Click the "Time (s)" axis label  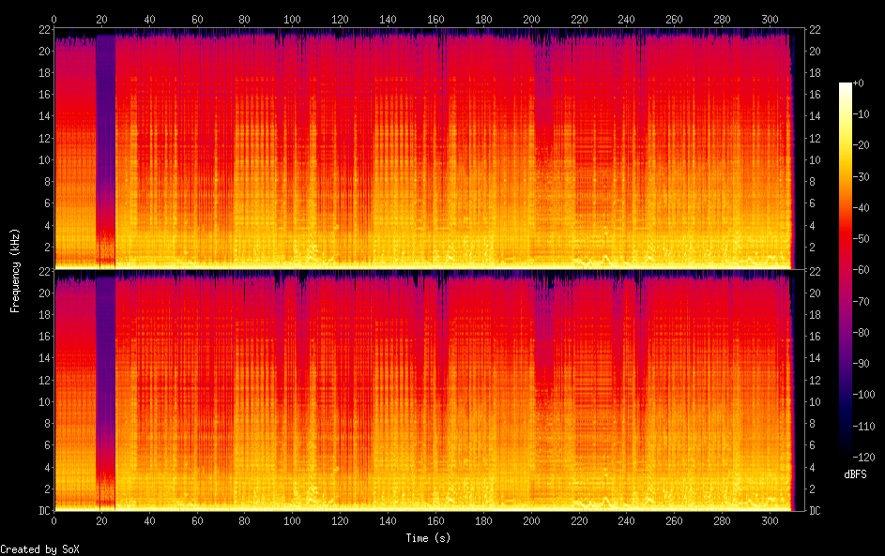(427, 537)
